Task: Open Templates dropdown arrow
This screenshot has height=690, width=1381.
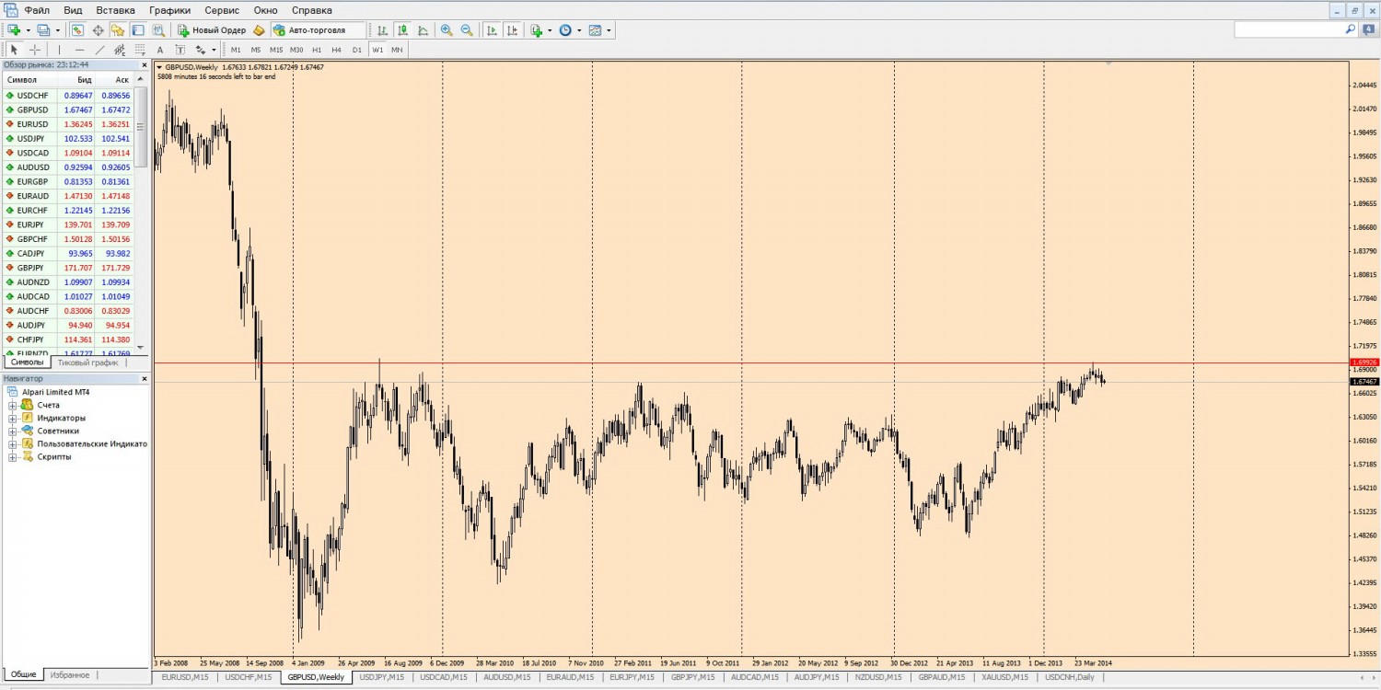Action: tap(609, 30)
